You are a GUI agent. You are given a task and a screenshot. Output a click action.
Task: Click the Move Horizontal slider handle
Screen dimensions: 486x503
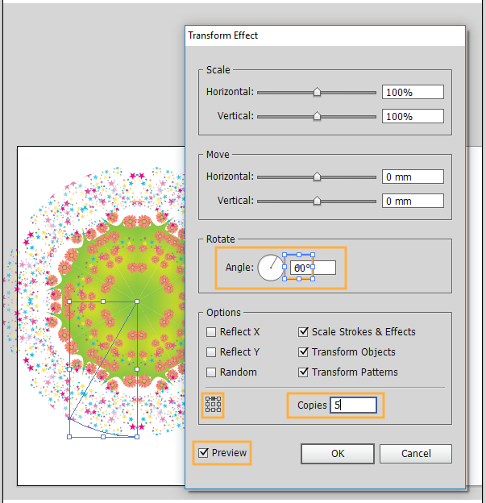(317, 177)
